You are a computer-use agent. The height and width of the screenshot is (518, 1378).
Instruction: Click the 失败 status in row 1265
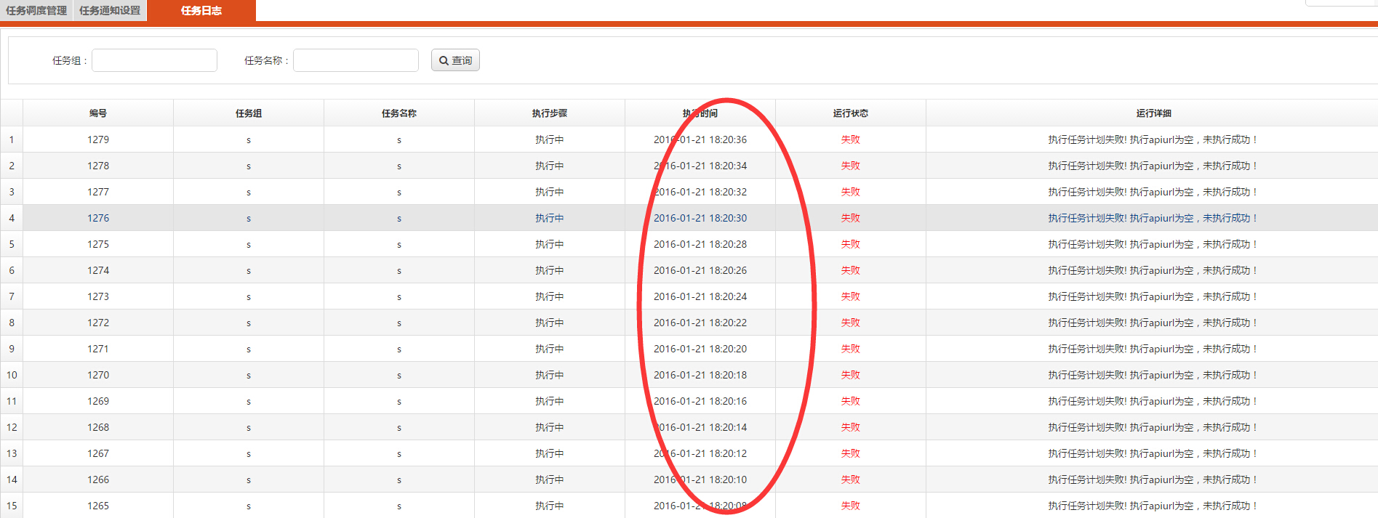(x=851, y=506)
